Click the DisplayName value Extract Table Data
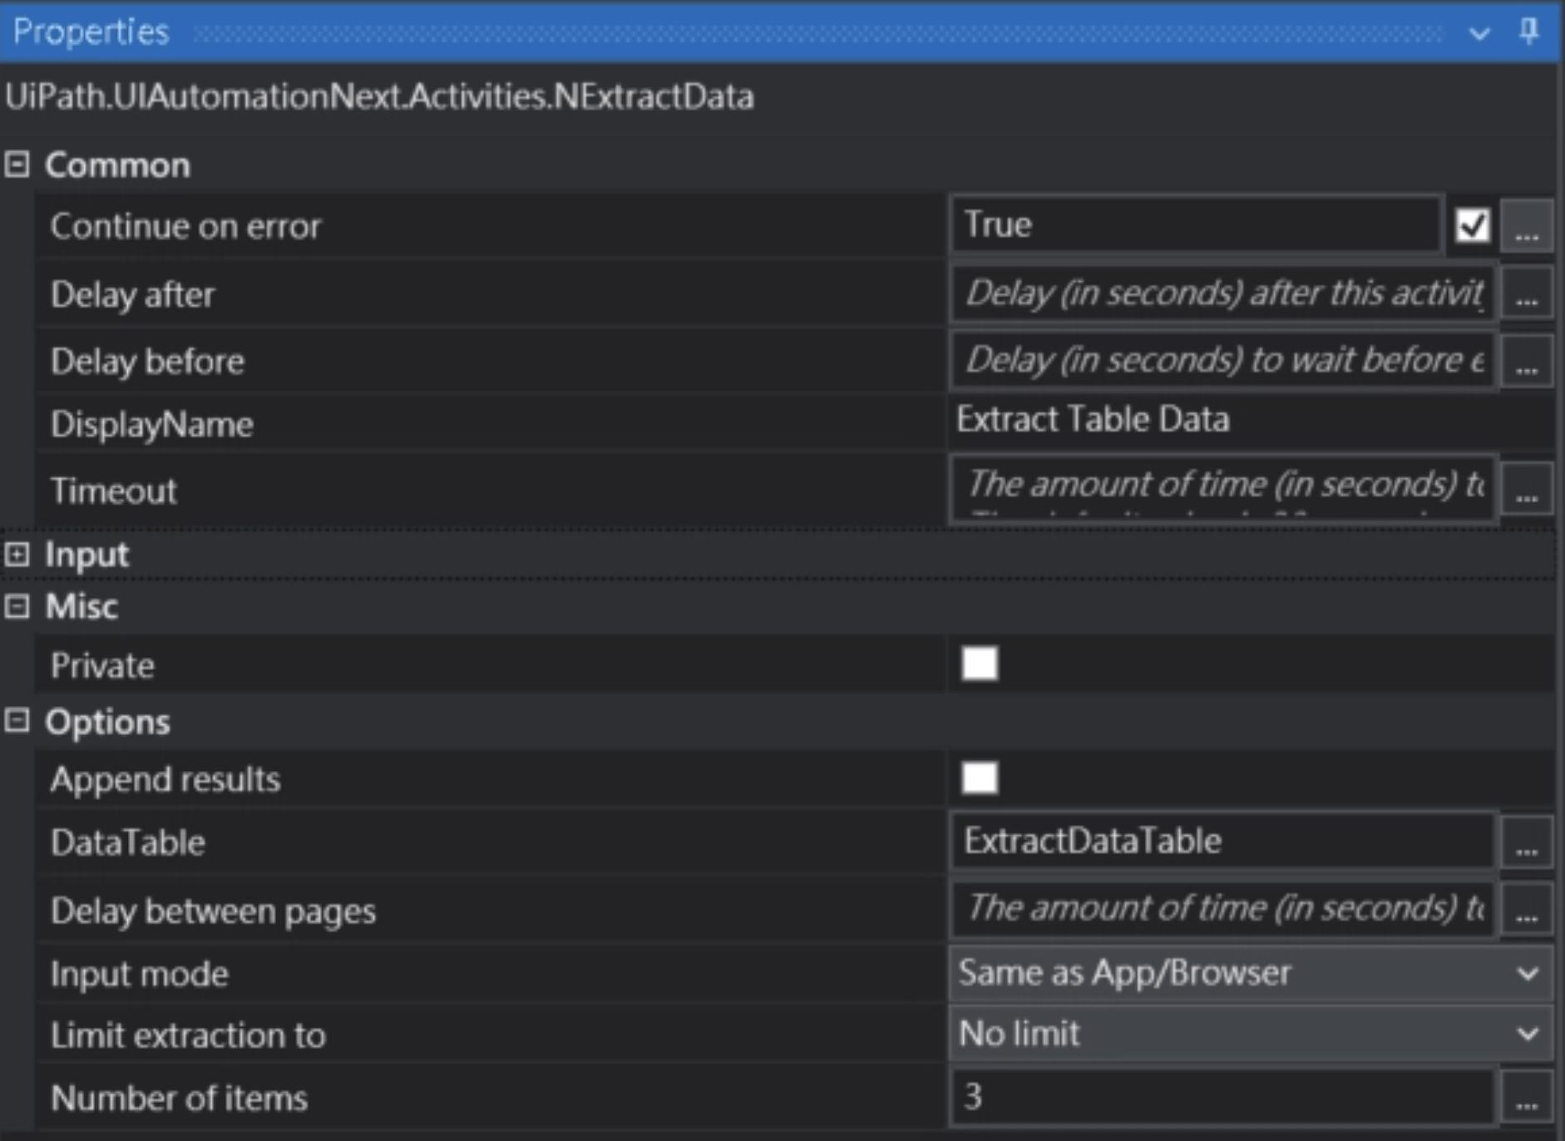The width and height of the screenshot is (1565, 1141). point(1092,420)
